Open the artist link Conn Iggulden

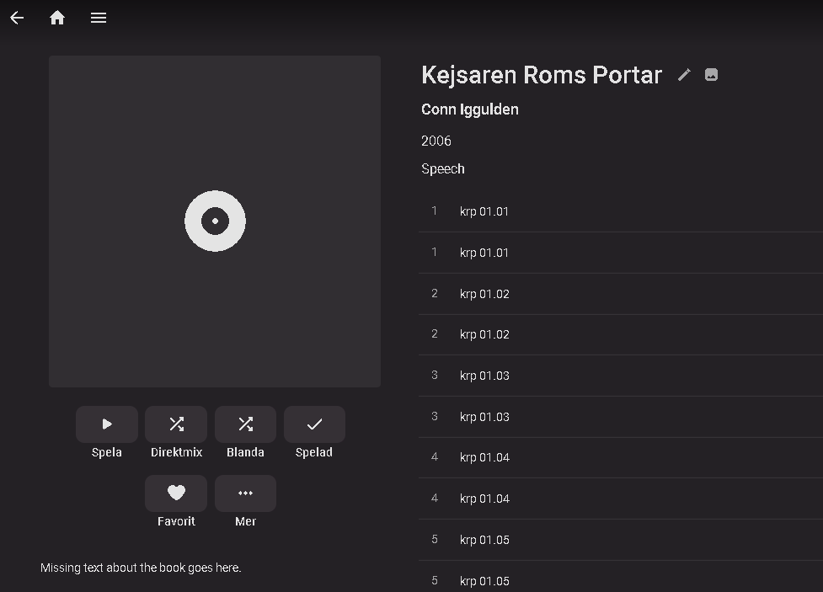point(469,109)
